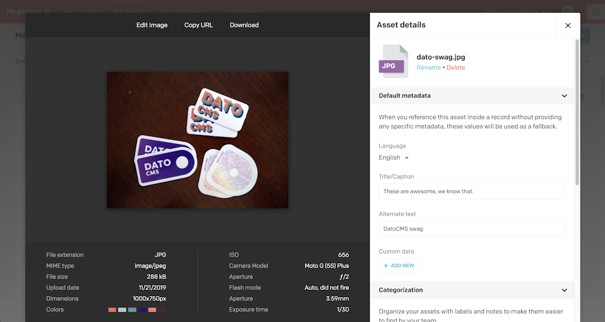Click Edit image in top toolbar

click(152, 25)
